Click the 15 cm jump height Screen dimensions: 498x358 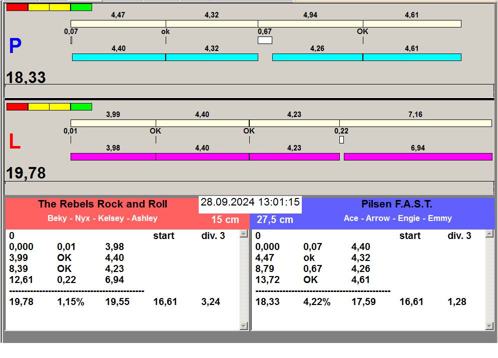tap(225, 219)
